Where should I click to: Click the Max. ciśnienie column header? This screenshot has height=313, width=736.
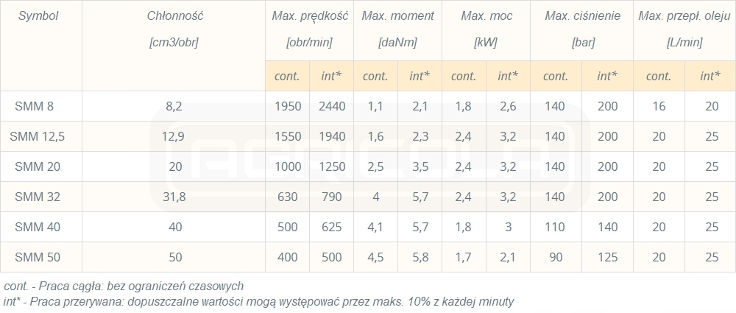pyautogui.click(x=582, y=15)
